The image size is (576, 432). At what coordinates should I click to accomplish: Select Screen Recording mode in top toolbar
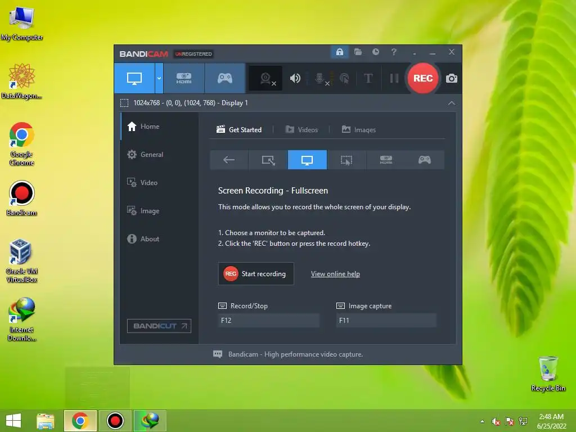[134, 78]
